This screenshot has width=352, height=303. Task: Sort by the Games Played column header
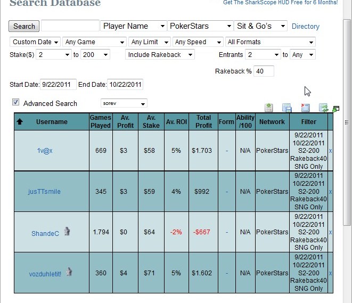pos(101,121)
